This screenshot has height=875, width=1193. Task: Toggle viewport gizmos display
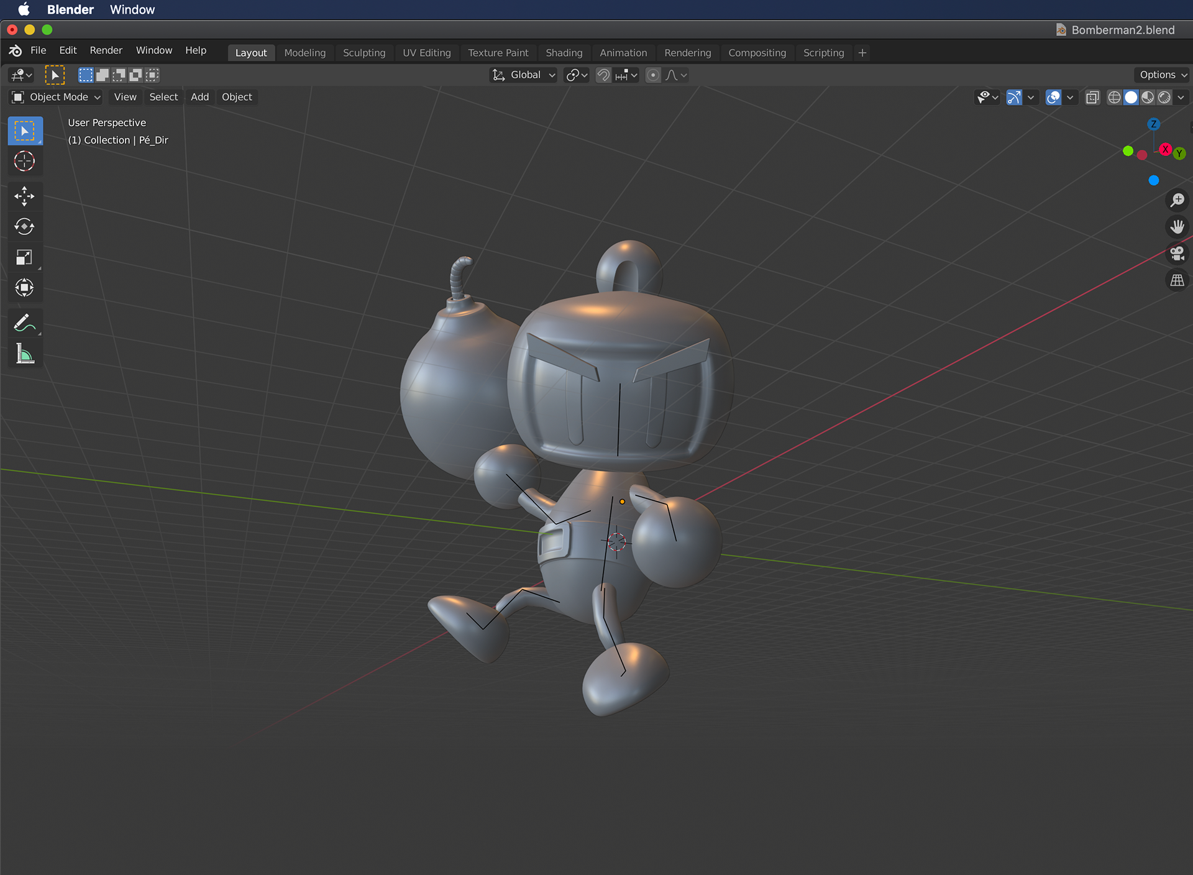pyautogui.click(x=1014, y=98)
